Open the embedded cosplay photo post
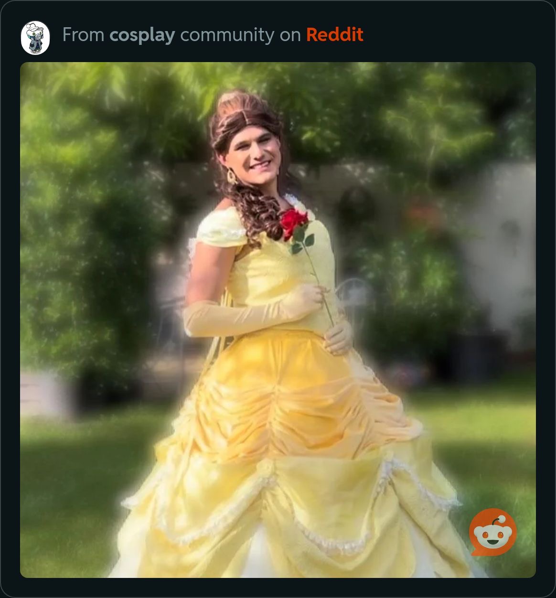Viewport: 556px width, 598px height. point(278,320)
